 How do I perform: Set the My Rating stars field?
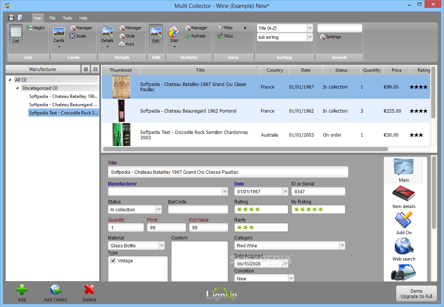click(x=318, y=209)
